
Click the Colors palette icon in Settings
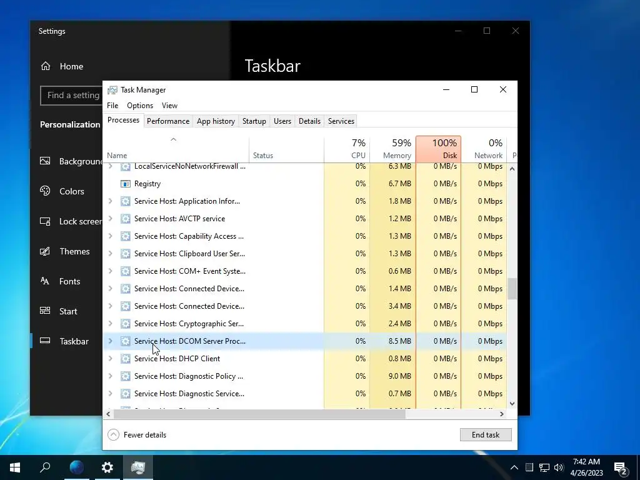tap(45, 191)
